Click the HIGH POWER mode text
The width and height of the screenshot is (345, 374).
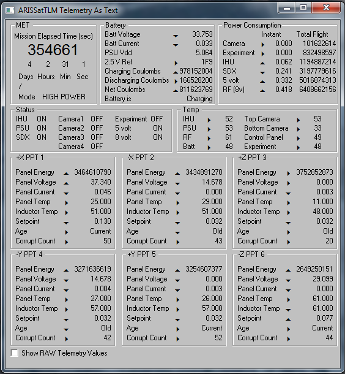click(x=64, y=97)
